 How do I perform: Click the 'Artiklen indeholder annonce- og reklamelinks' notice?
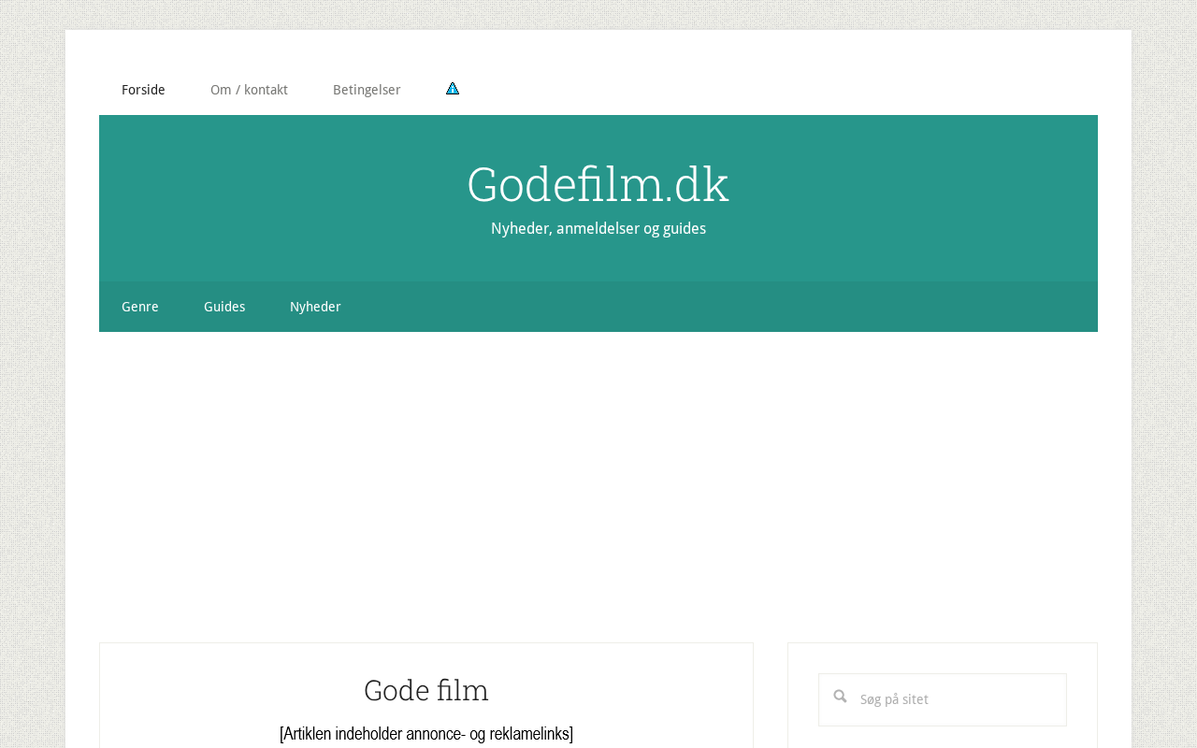(x=426, y=734)
